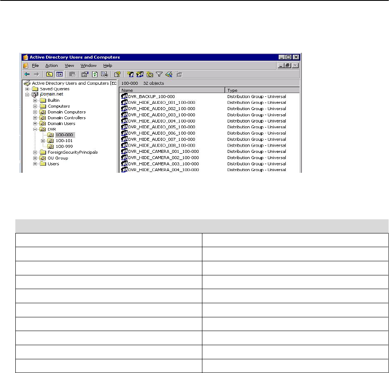Screen dimensions: 389x373
Task: Create a new user via toolbar icon
Action: [x=131, y=74]
